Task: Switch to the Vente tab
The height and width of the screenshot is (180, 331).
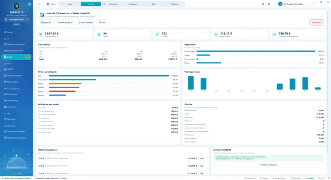Action: coord(70,4)
